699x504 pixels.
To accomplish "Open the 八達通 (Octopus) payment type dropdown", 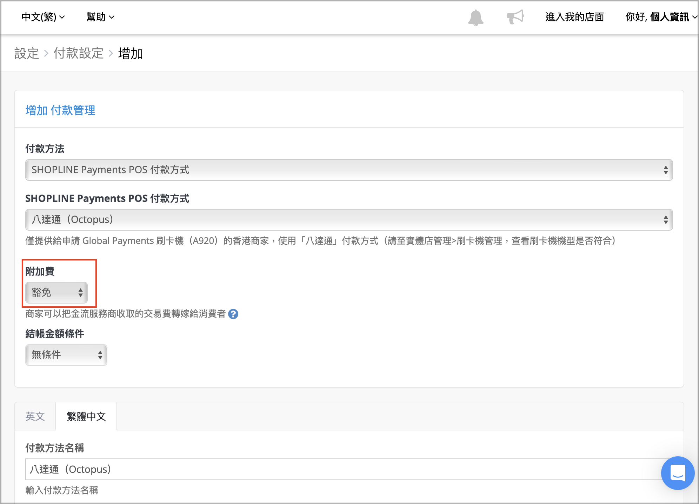I will coord(349,220).
